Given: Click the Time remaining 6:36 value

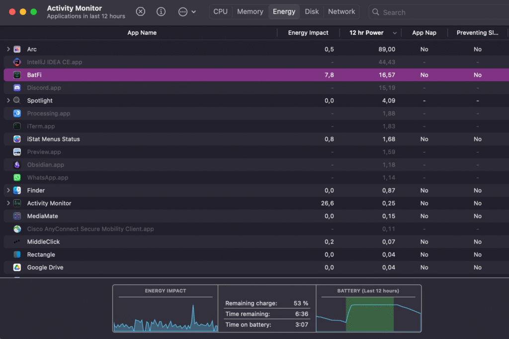Looking at the screenshot, I should 302,314.
